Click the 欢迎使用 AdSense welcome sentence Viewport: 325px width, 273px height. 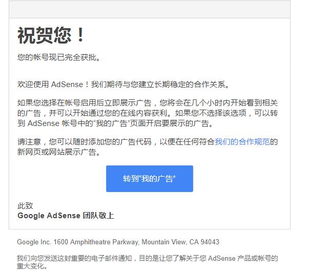[x=124, y=85]
